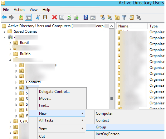Collapse the domain node
Viewport: 166px width, 139px height.
4,37
